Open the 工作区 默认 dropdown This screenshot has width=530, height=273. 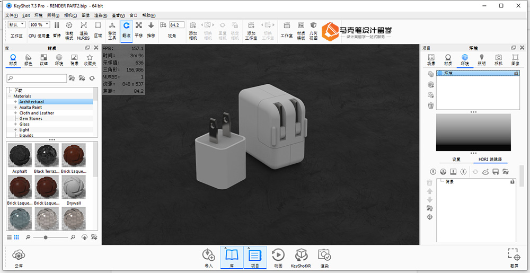(x=16, y=25)
